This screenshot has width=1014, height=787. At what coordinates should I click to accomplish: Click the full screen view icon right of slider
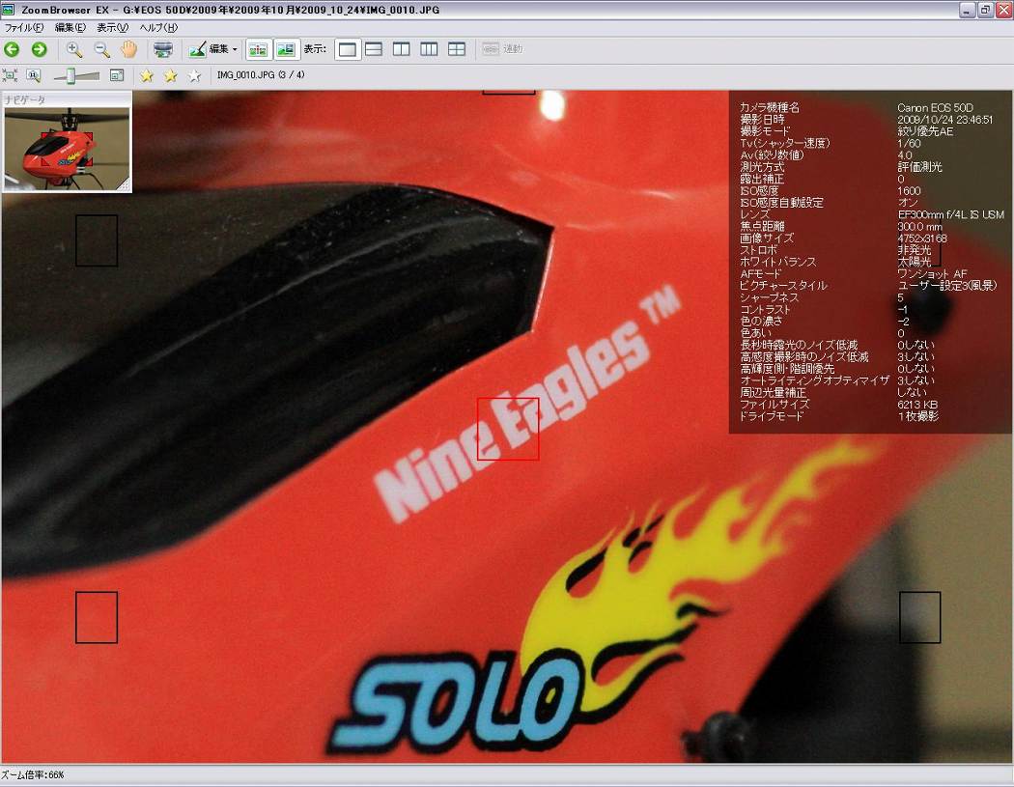(x=117, y=75)
